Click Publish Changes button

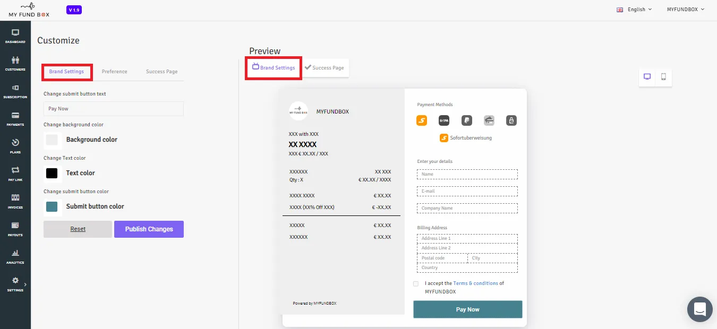[x=149, y=229]
